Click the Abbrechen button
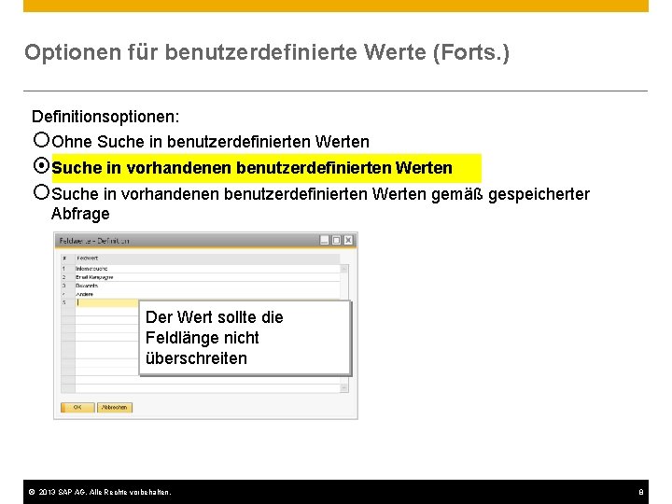Screen dimensions: 672x504 [x=115, y=407]
